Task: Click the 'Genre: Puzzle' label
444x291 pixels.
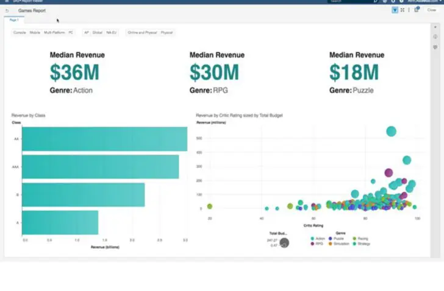Action: coord(351,91)
